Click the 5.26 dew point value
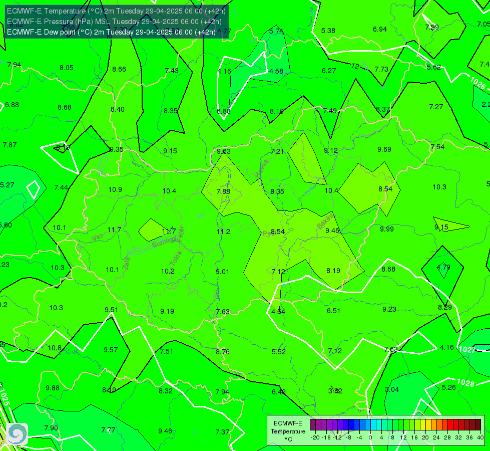 [449, 387]
